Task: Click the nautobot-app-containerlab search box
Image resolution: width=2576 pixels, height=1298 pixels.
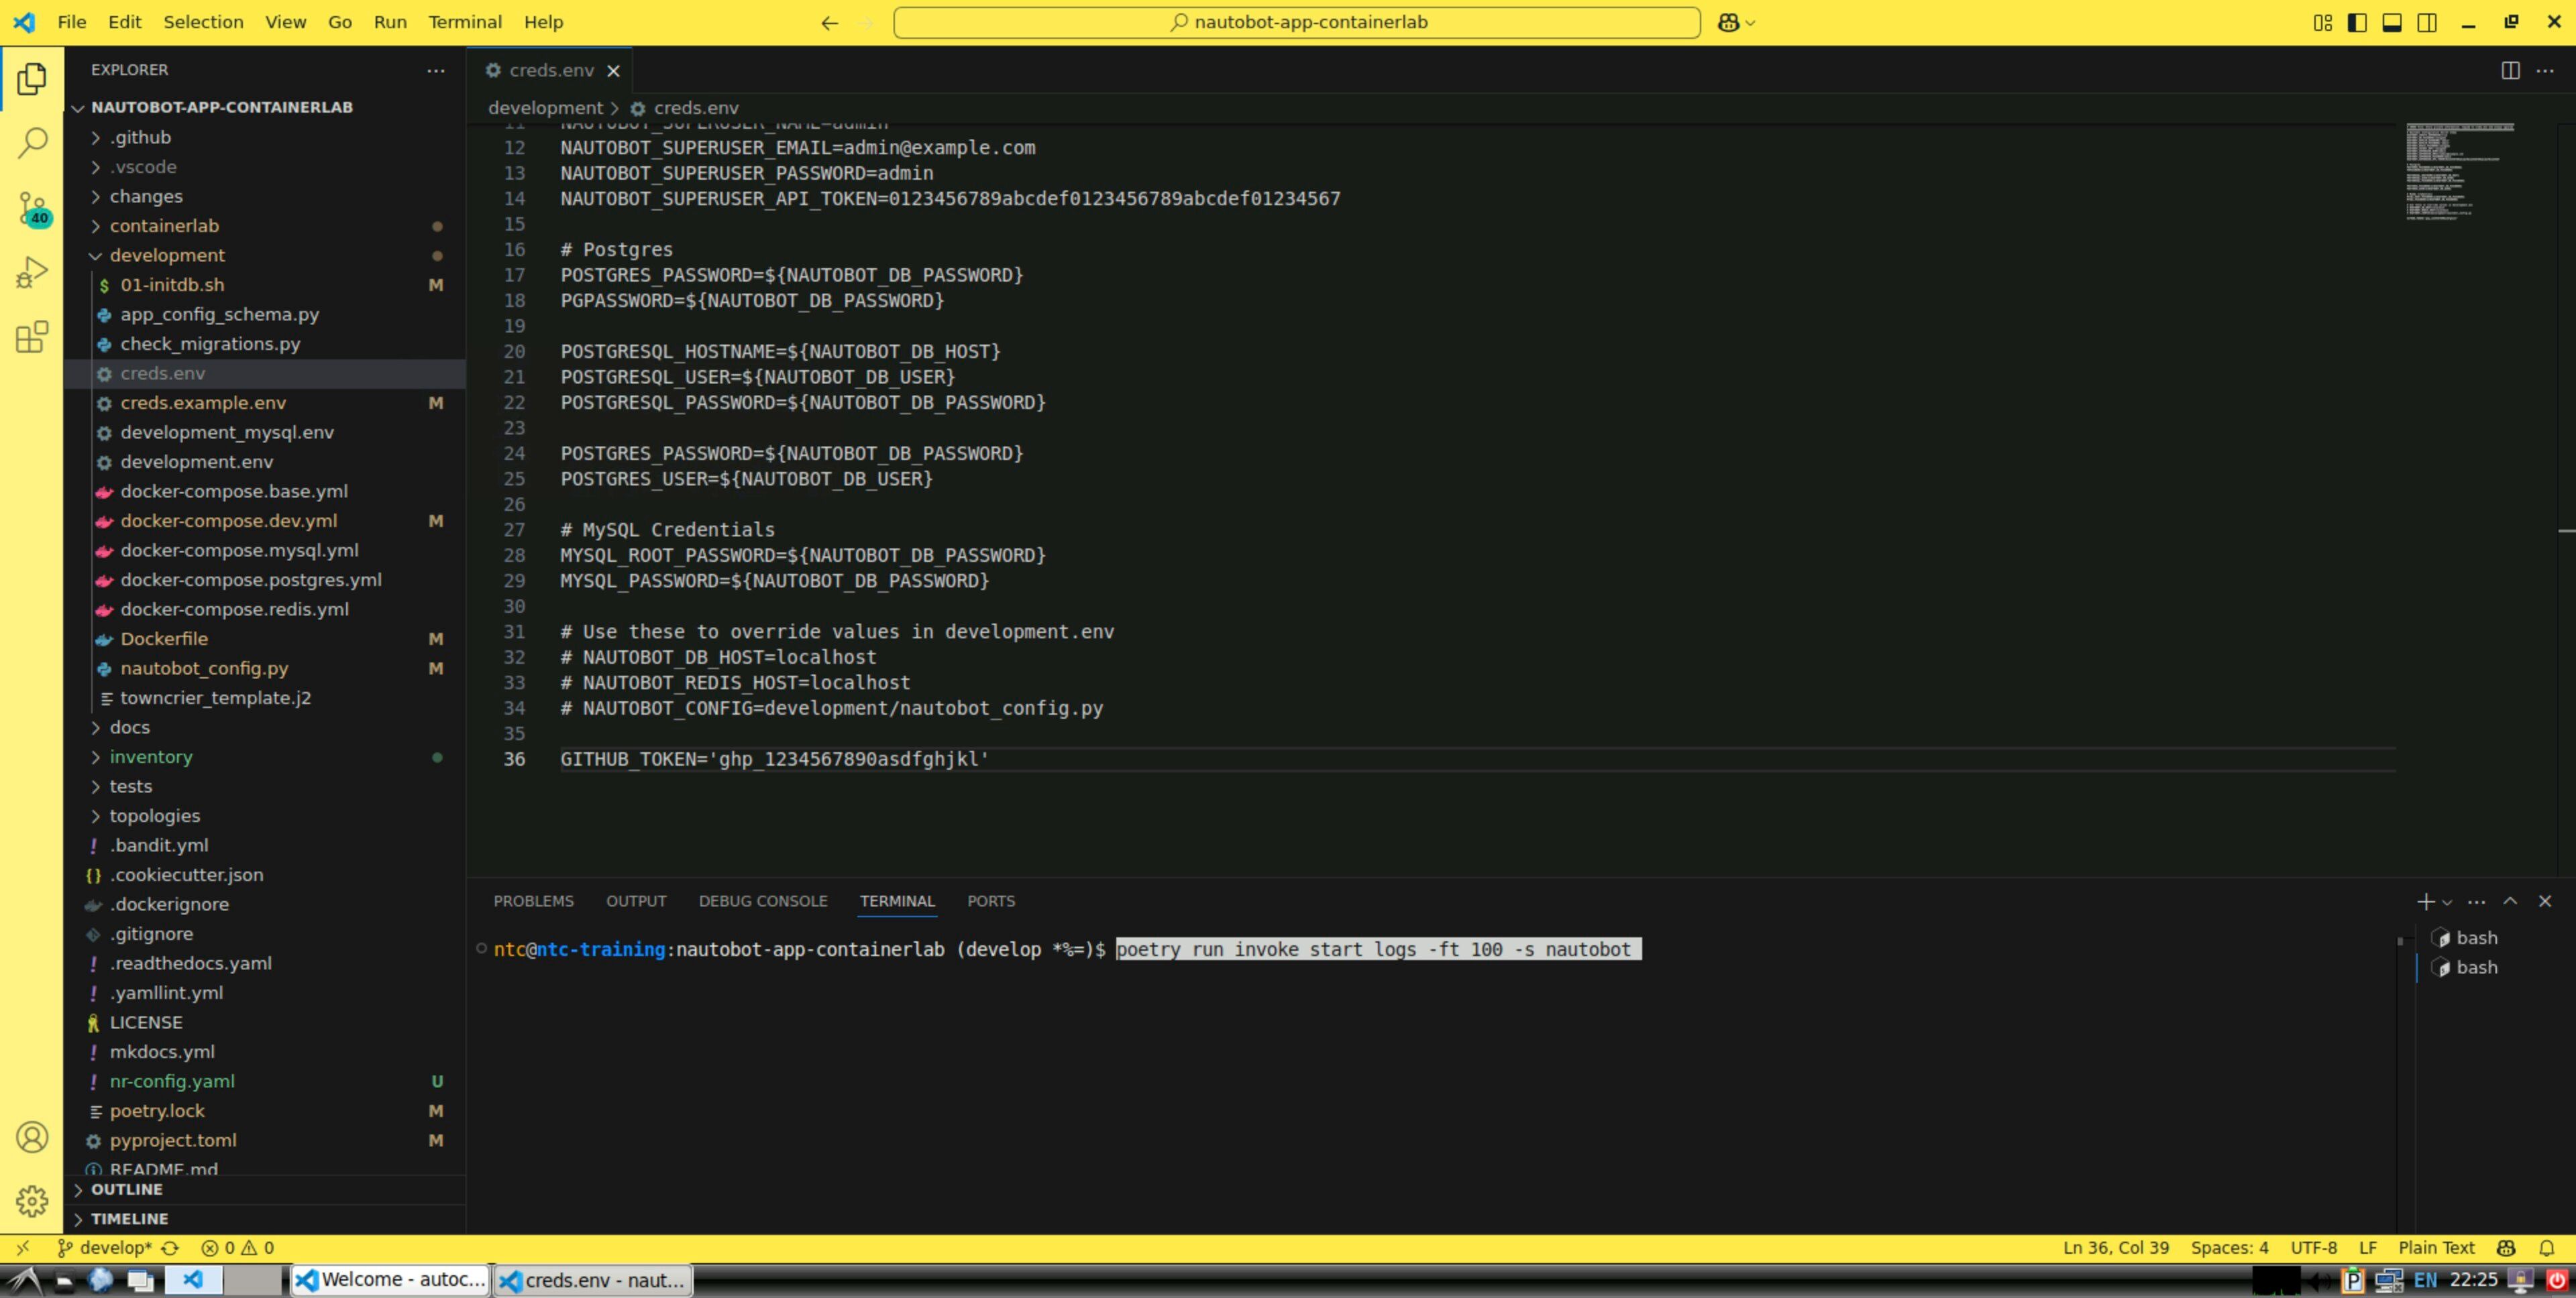Action: point(1296,22)
